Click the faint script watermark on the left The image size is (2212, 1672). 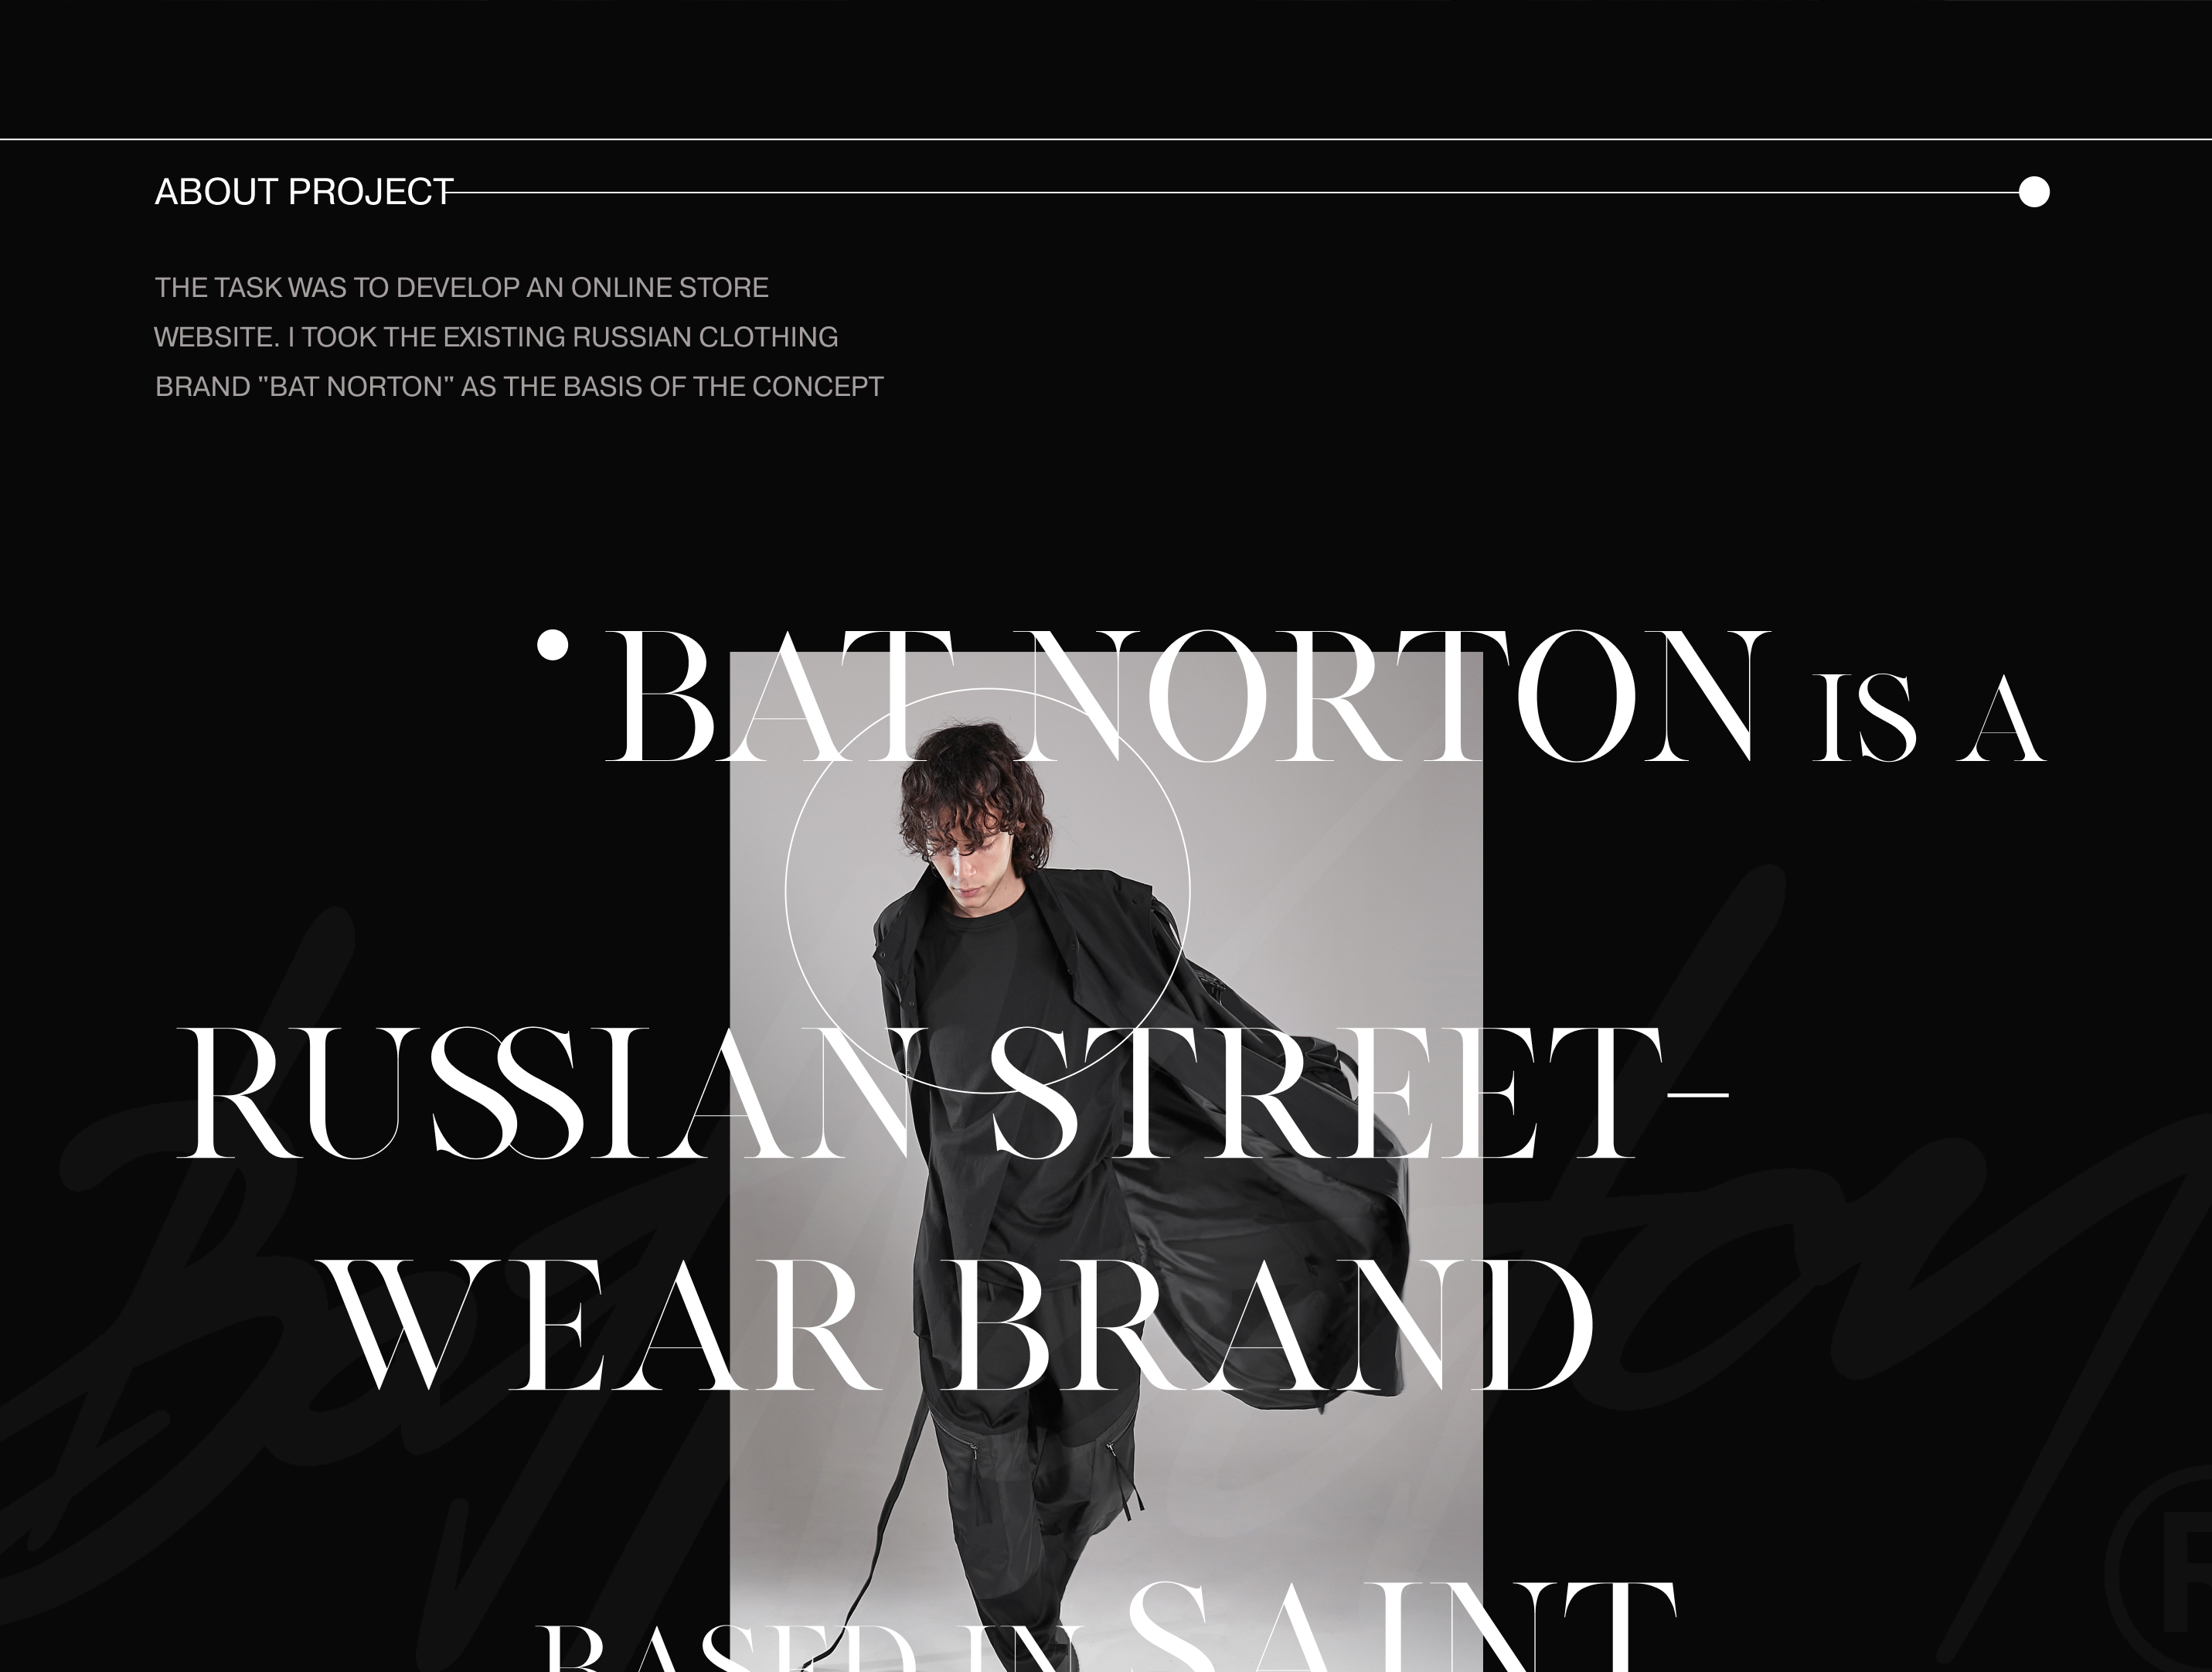(x=250, y=1301)
